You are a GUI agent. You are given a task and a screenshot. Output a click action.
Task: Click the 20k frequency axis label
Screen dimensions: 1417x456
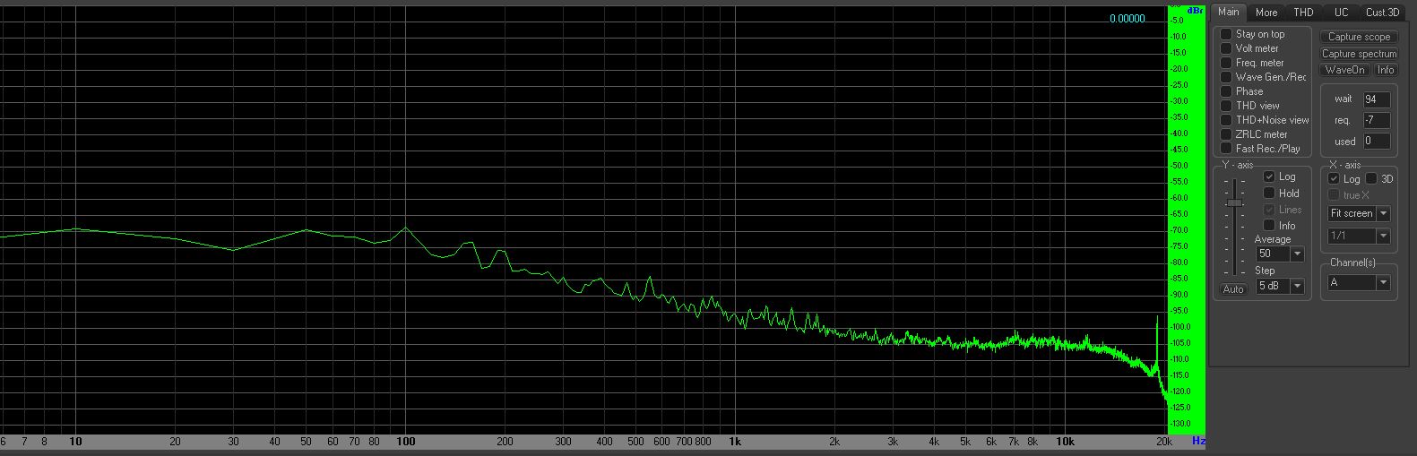coord(1162,442)
